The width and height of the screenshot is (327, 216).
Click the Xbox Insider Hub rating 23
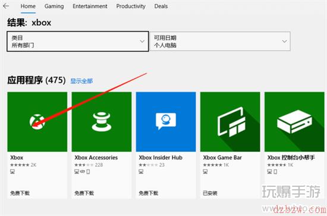coord(152,165)
